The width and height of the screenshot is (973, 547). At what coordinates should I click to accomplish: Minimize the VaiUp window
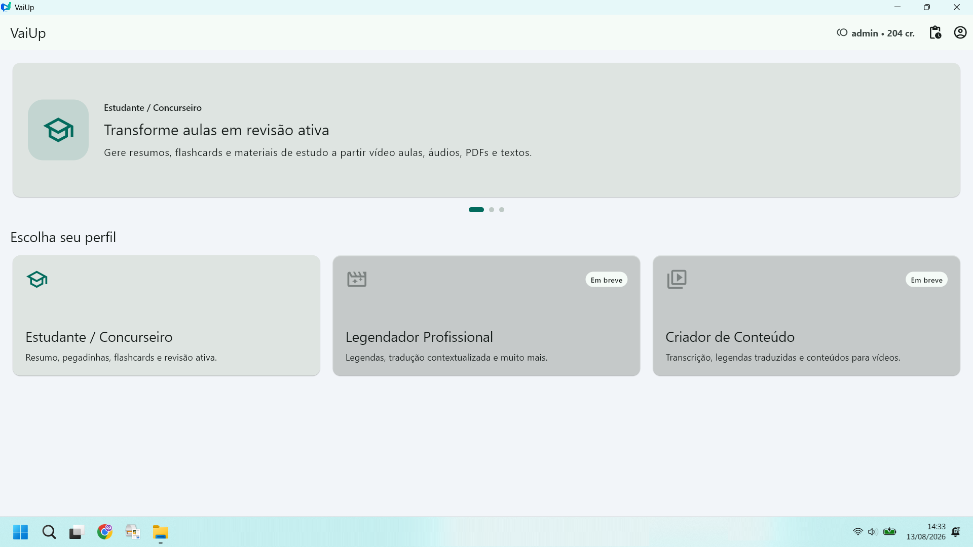(x=897, y=7)
